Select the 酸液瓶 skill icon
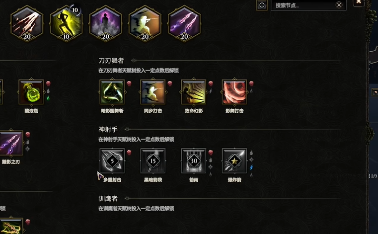 click(31, 92)
